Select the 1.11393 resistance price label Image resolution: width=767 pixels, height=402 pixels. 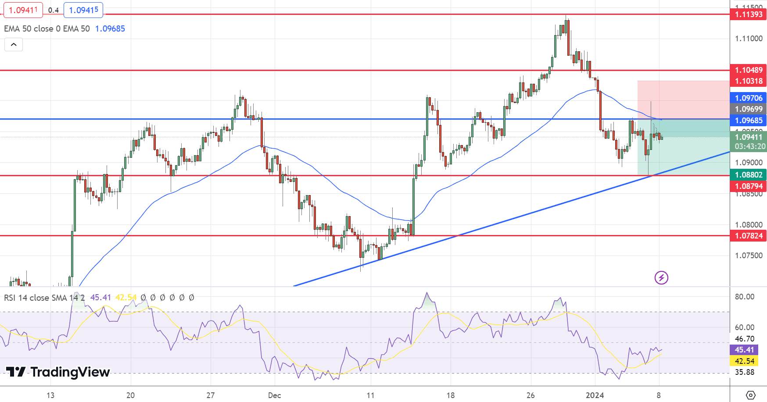[749, 14]
